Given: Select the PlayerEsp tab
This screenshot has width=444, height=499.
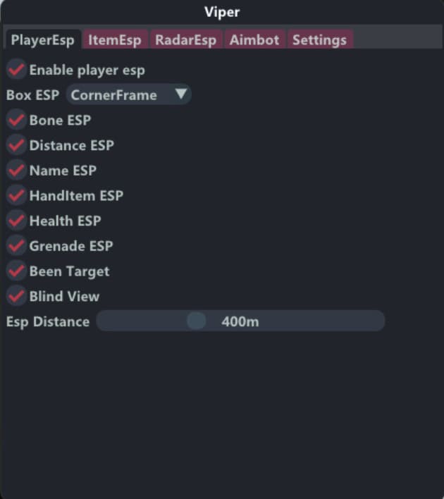Looking at the screenshot, I should pyautogui.click(x=42, y=40).
